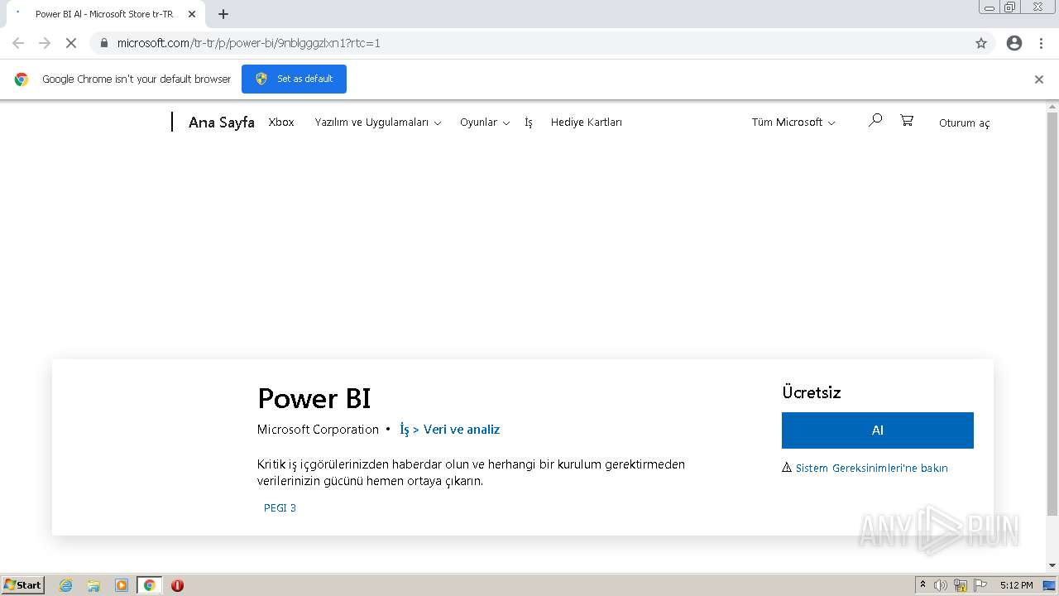Open the Veri ve analiz category link

(x=462, y=430)
